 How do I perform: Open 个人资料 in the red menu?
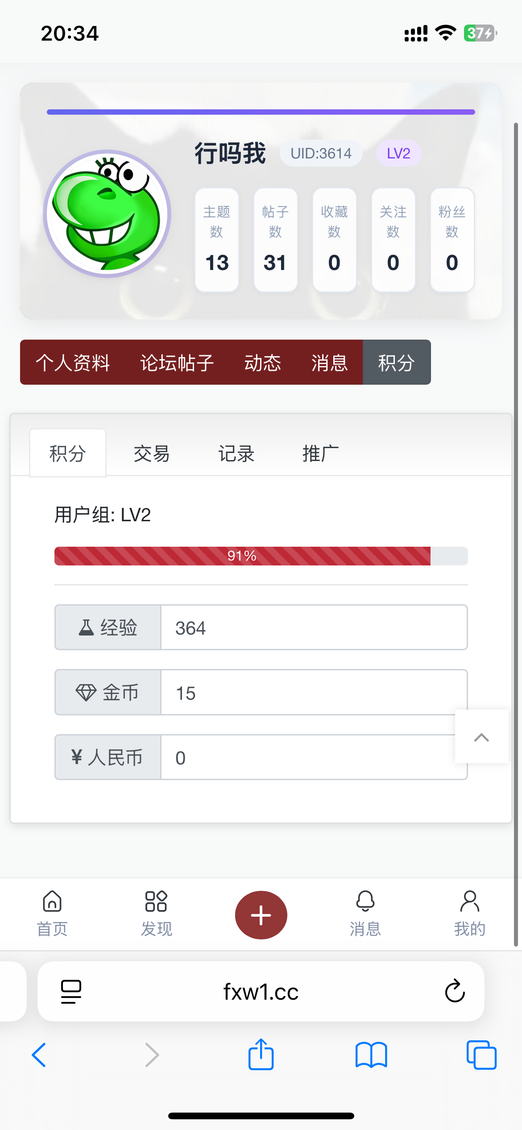[73, 362]
